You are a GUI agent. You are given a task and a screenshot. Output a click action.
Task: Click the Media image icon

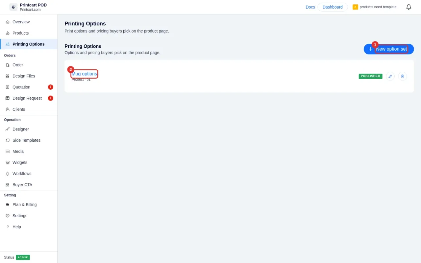coord(8,152)
